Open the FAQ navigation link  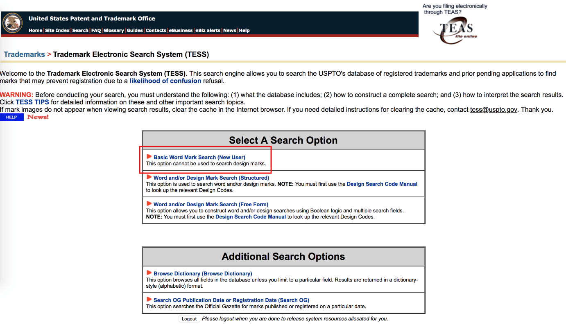pos(96,30)
